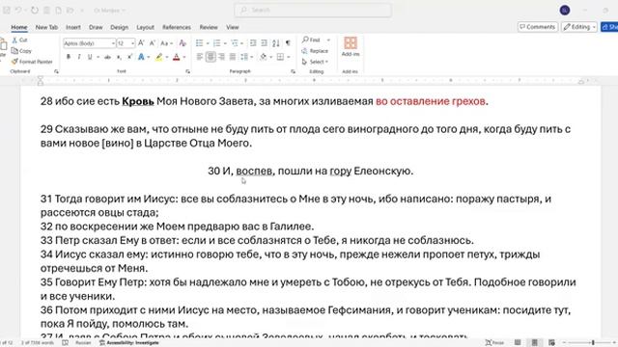Increase paragraph indent
618x347 pixels.
point(264,42)
